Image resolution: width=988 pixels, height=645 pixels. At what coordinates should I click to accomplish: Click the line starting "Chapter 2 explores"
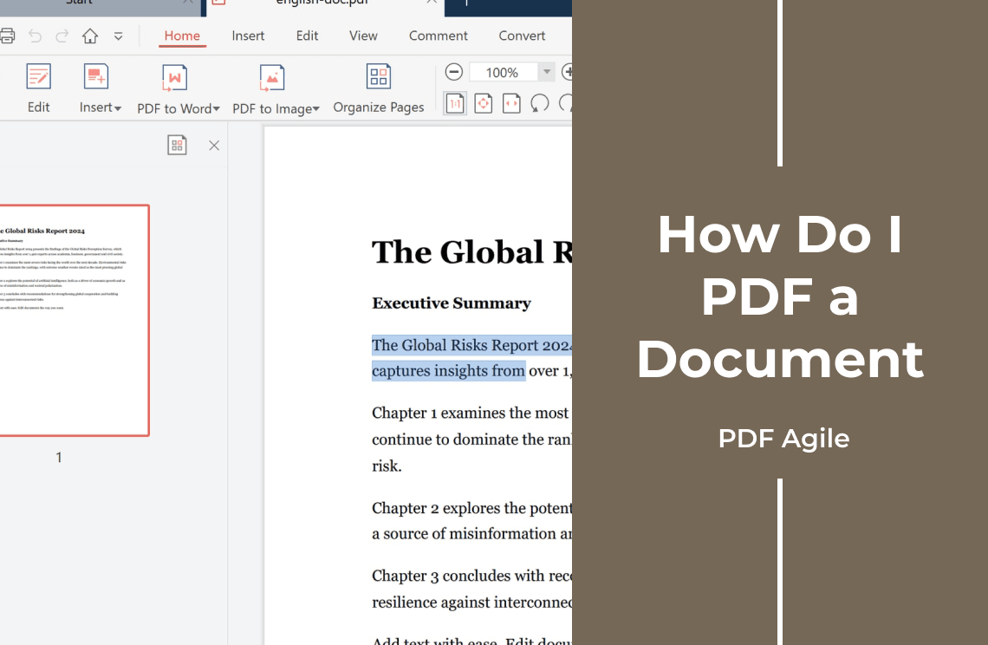471,508
